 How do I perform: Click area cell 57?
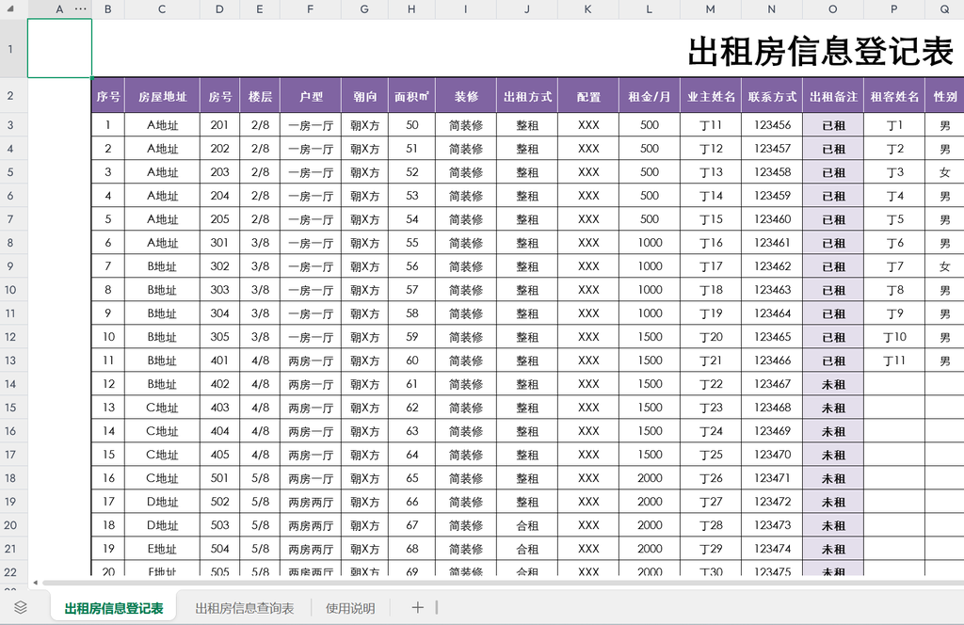click(x=412, y=290)
